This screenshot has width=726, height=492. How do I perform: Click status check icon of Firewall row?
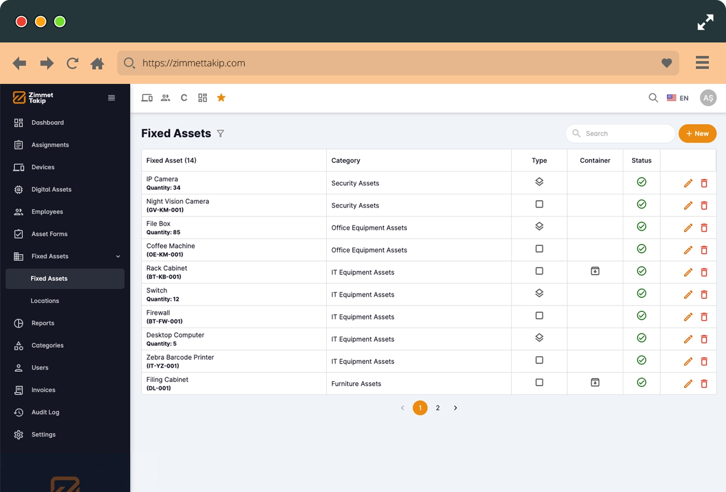641,315
